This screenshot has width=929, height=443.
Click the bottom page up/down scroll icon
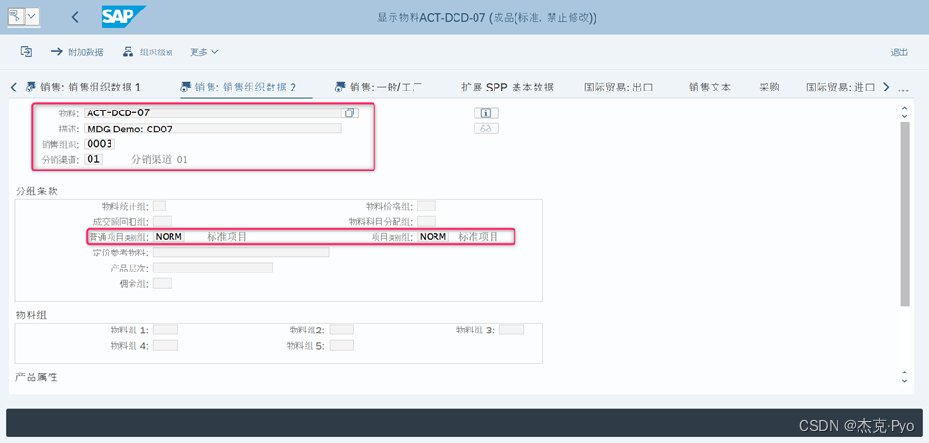904,376
